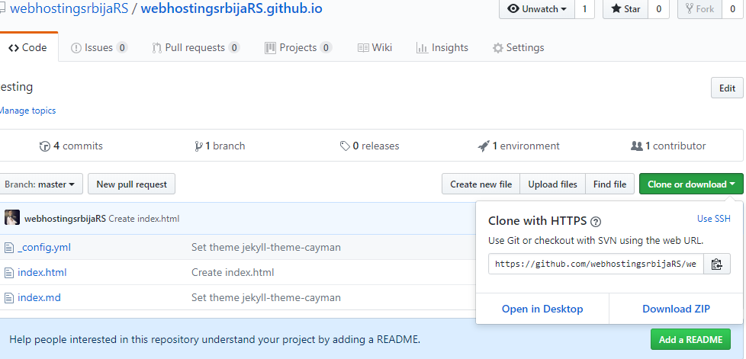Open the Wiki tab
The height and width of the screenshot is (359, 746).
pyautogui.click(x=375, y=47)
